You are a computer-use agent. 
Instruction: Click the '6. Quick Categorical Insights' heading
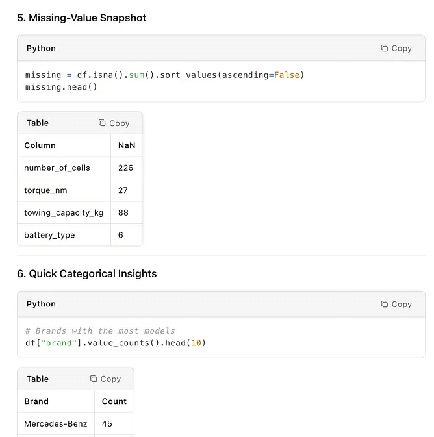(x=87, y=273)
